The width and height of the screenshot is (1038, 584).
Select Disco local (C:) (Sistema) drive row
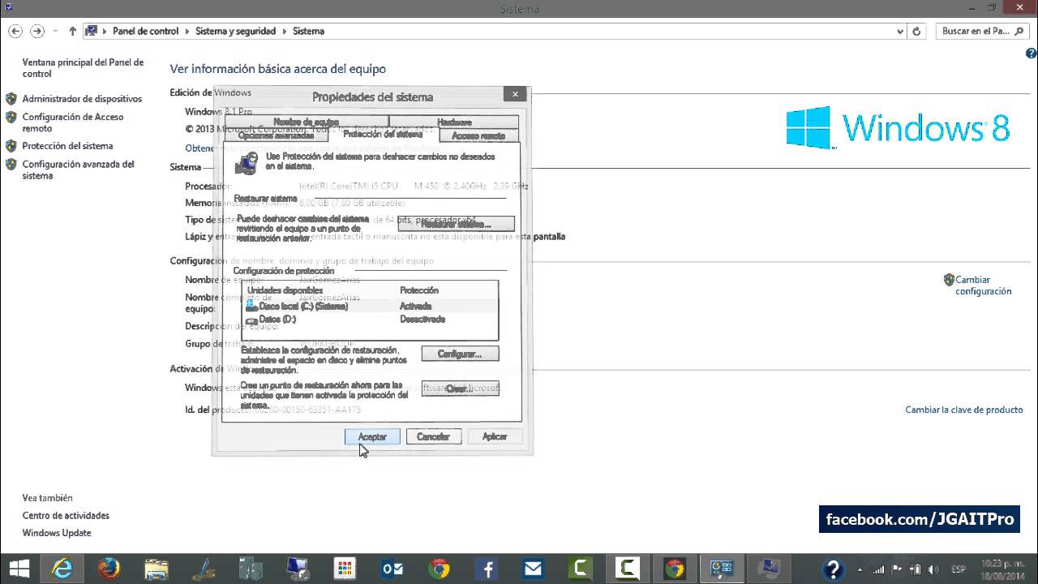(x=370, y=306)
